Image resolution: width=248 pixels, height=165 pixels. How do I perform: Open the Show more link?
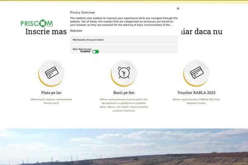pyautogui.click(x=76, y=30)
